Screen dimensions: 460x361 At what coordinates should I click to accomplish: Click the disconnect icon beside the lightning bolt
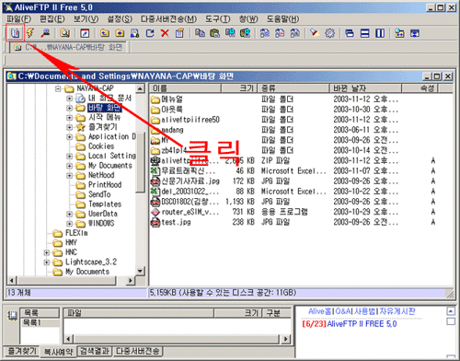click(46, 33)
